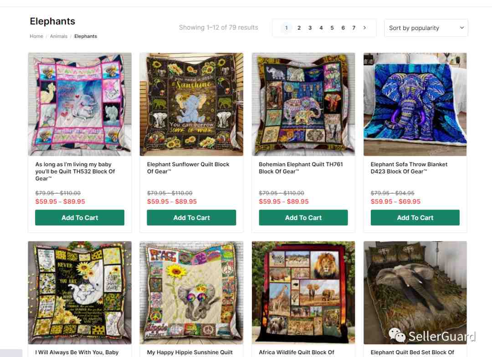The image size is (492, 357).
Task: Add Elephant Sunflower Quilt to cart
Action: [191, 217]
